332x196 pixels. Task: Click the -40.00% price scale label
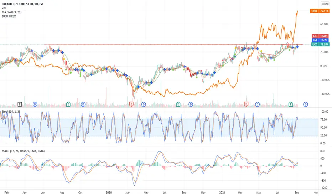(324, 94)
